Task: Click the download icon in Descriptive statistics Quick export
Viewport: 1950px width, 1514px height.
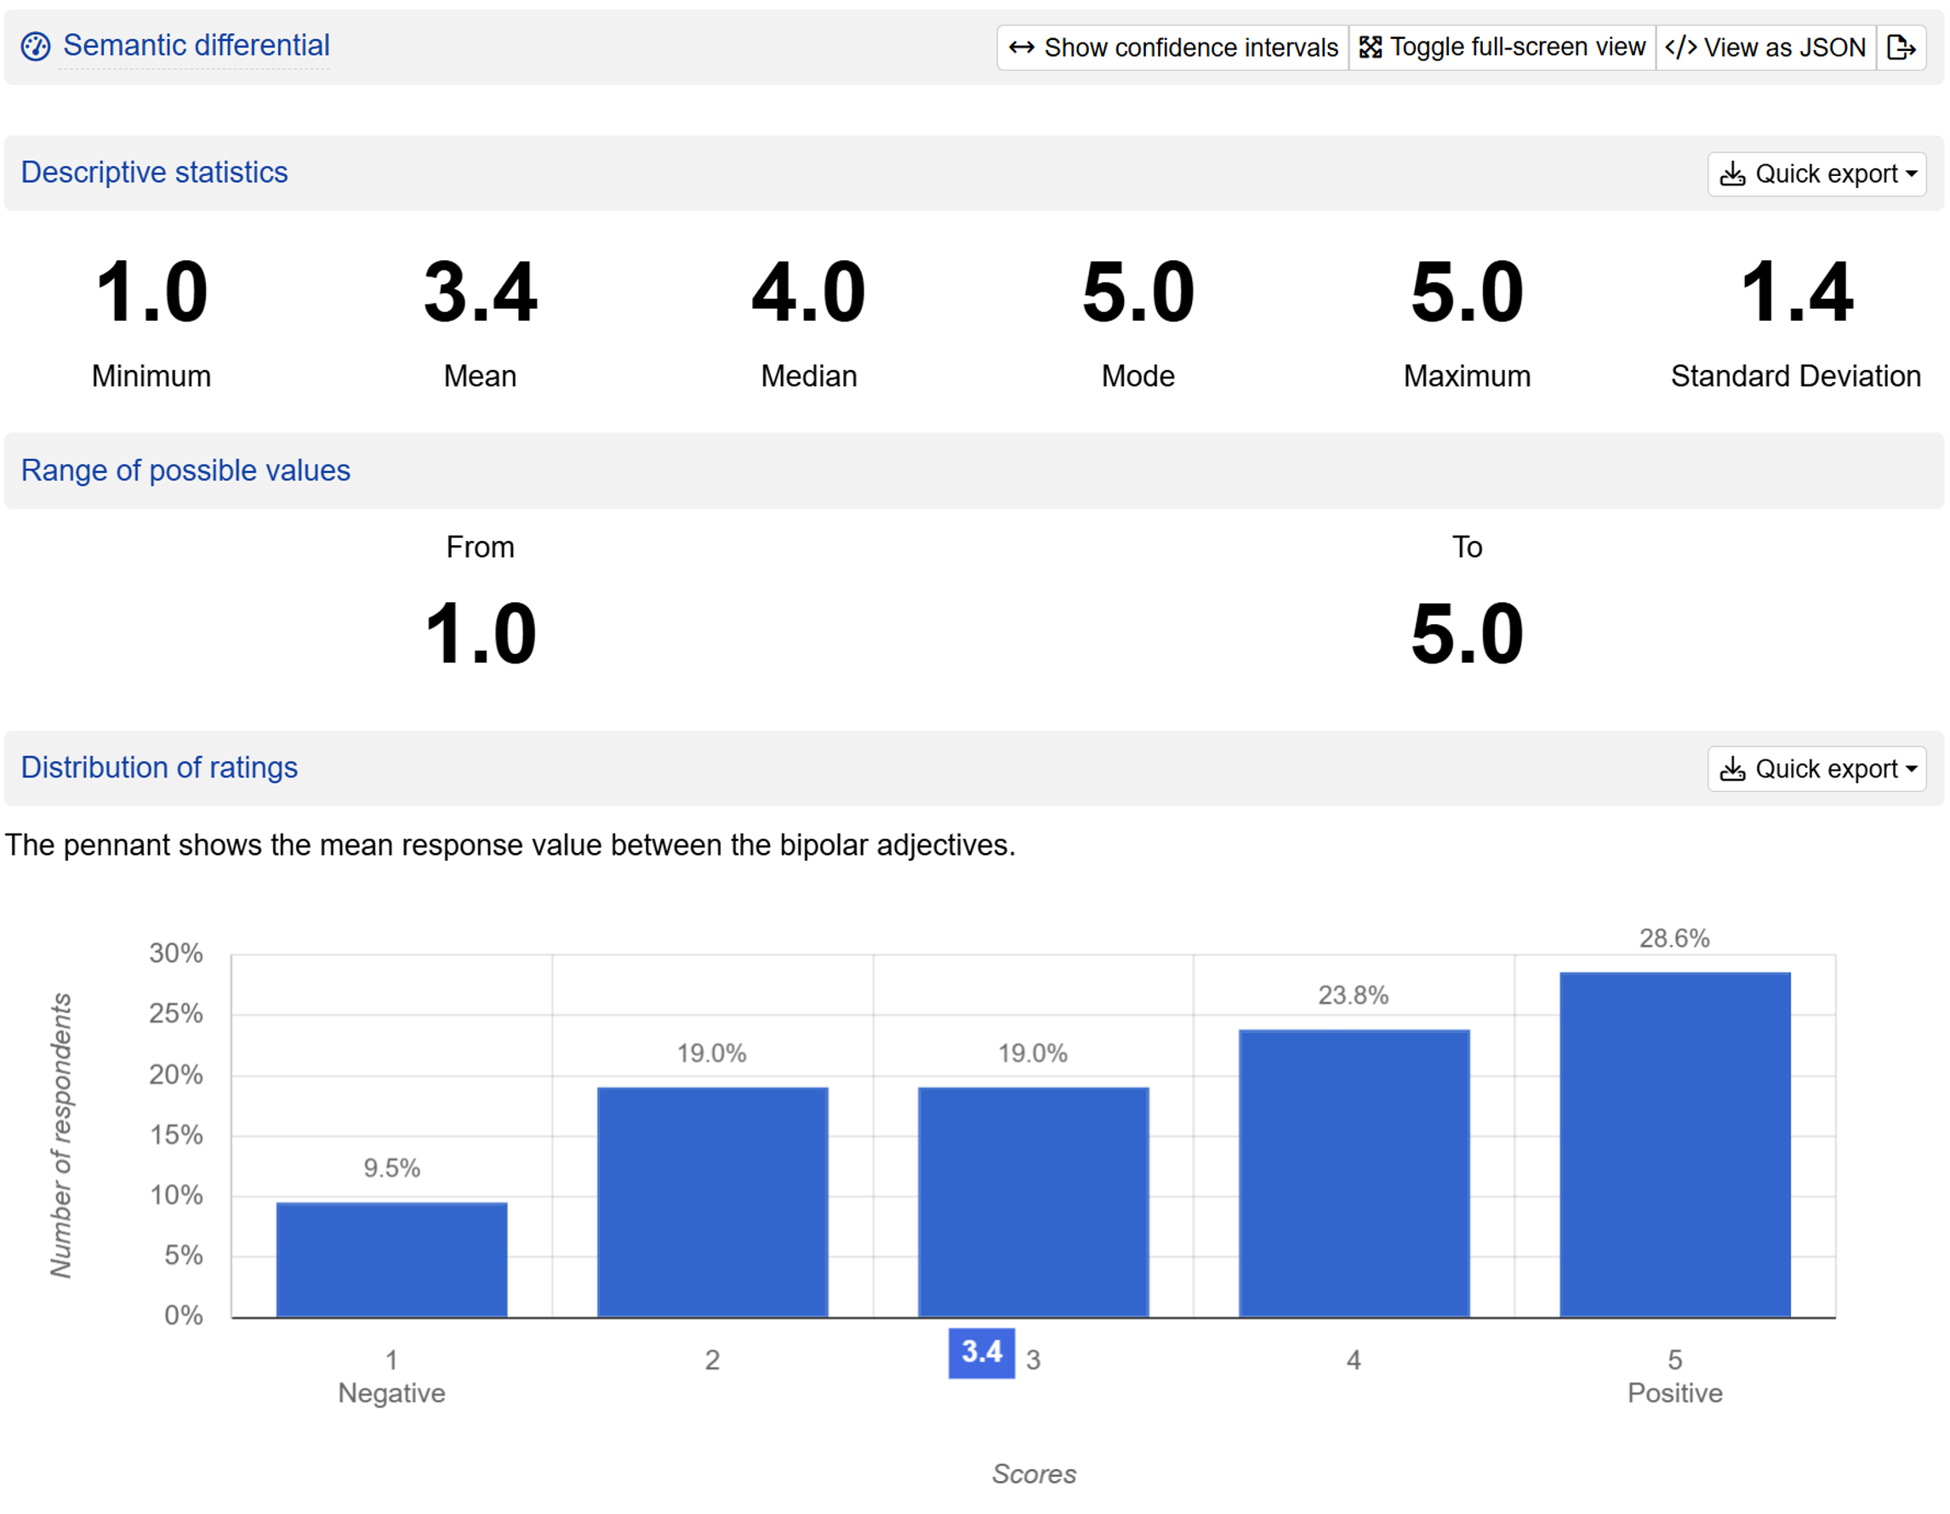Action: (x=1732, y=174)
